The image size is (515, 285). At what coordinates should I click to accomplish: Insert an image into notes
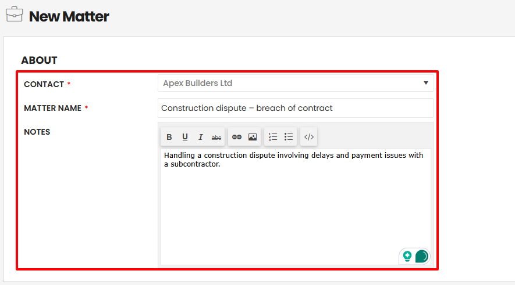coord(252,137)
